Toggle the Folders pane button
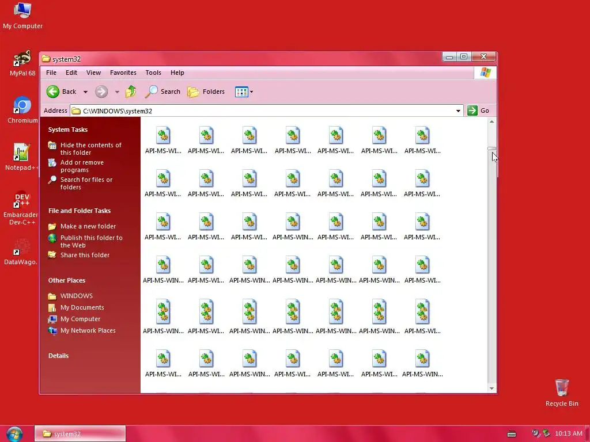The image size is (590, 442). (x=206, y=92)
